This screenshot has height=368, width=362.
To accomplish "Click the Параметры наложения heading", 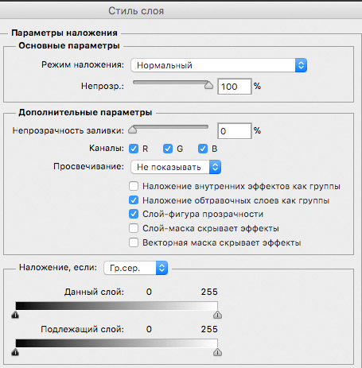I will point(64,33).
